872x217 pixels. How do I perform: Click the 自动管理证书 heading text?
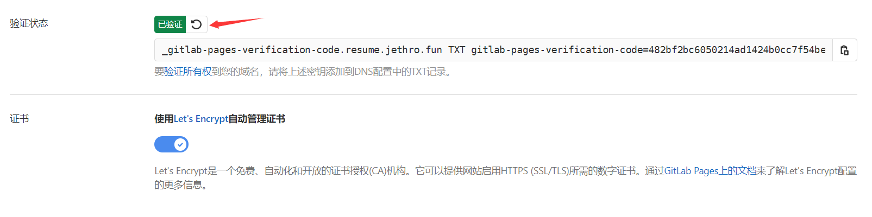pos(256,119)
